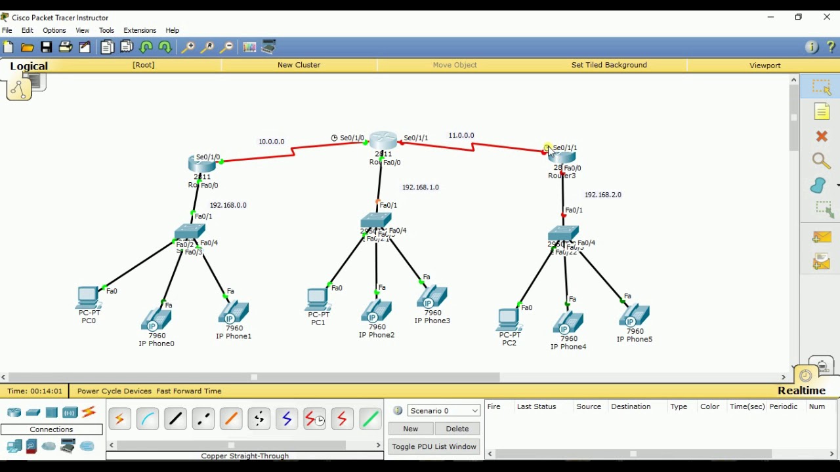Redo with the right green arrow
Viewport: 840px width, 472px height.
click(165, 47)
